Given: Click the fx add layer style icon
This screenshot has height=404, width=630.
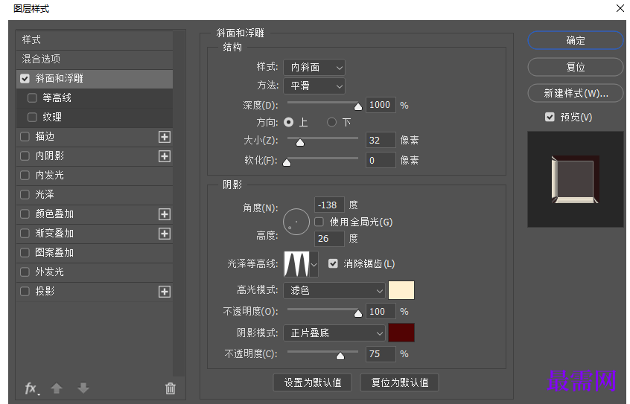Looking at the screenshot, I should tap(31, 388).
